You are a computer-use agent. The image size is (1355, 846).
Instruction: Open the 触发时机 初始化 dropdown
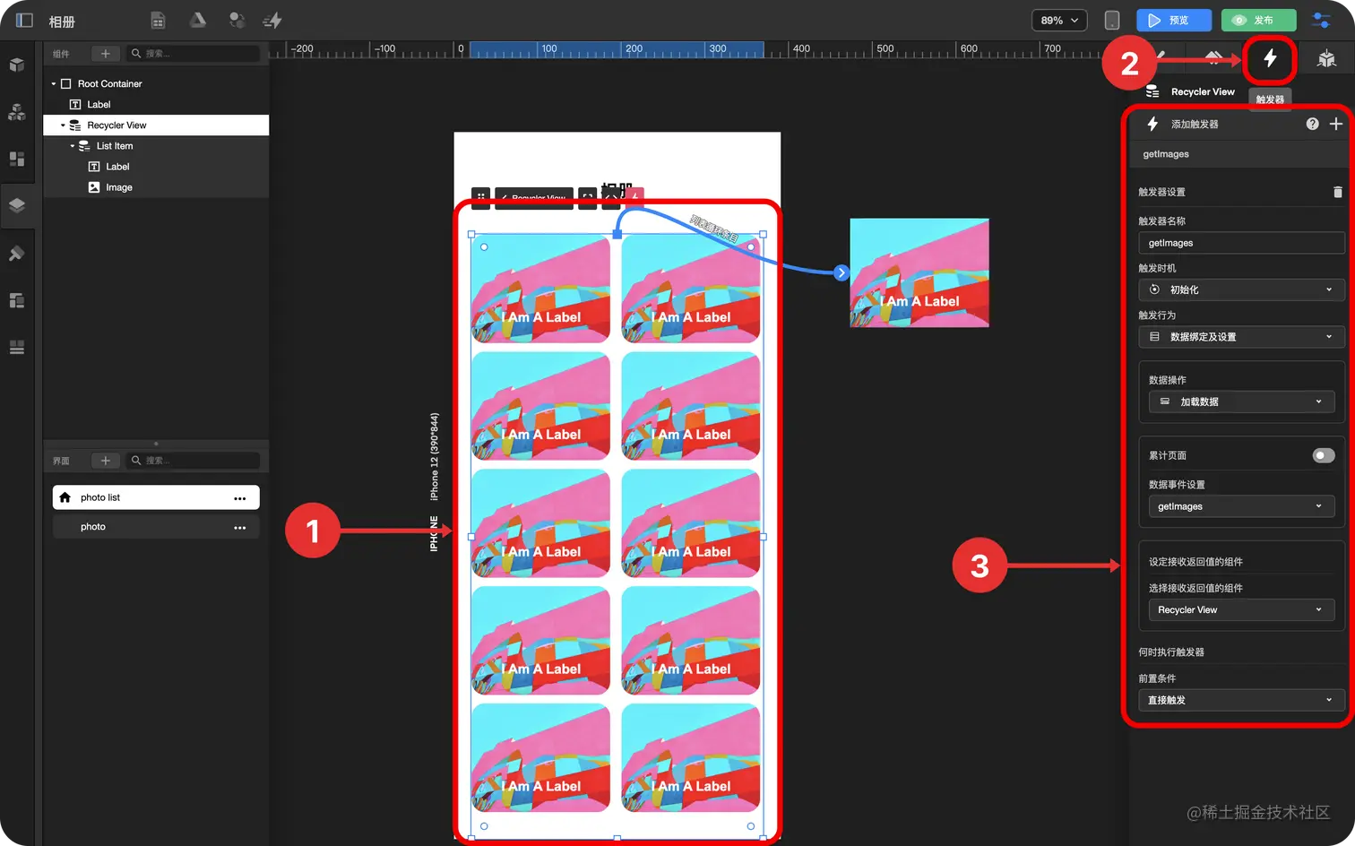(x=1241, y=289)
